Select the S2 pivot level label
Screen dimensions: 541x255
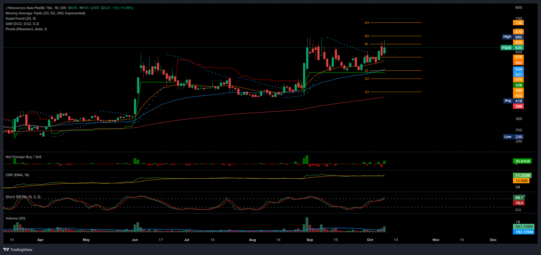click(x=367, y=79)
